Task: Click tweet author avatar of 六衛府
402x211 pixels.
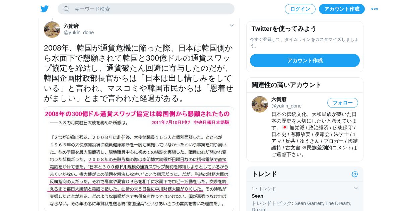Action: (52, 29)
